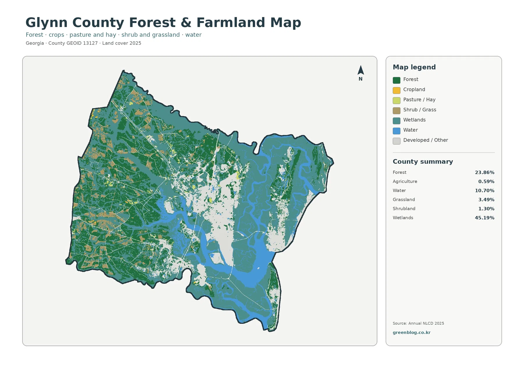Click the 'Developed / Other' legend label
524x370 pixels.
[x=425, y=140]
